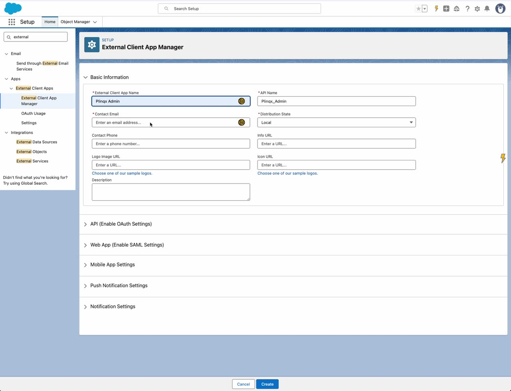Click the Quick Find box containing 'external'

(x=36, y=37)
